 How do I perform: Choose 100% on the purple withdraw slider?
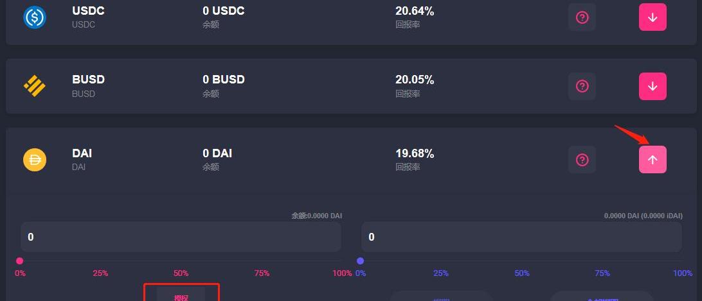pos(682,273)
